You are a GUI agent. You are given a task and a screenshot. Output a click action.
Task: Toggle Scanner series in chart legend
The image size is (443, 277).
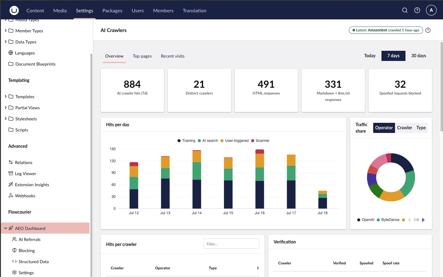click(x=260, y=141)
